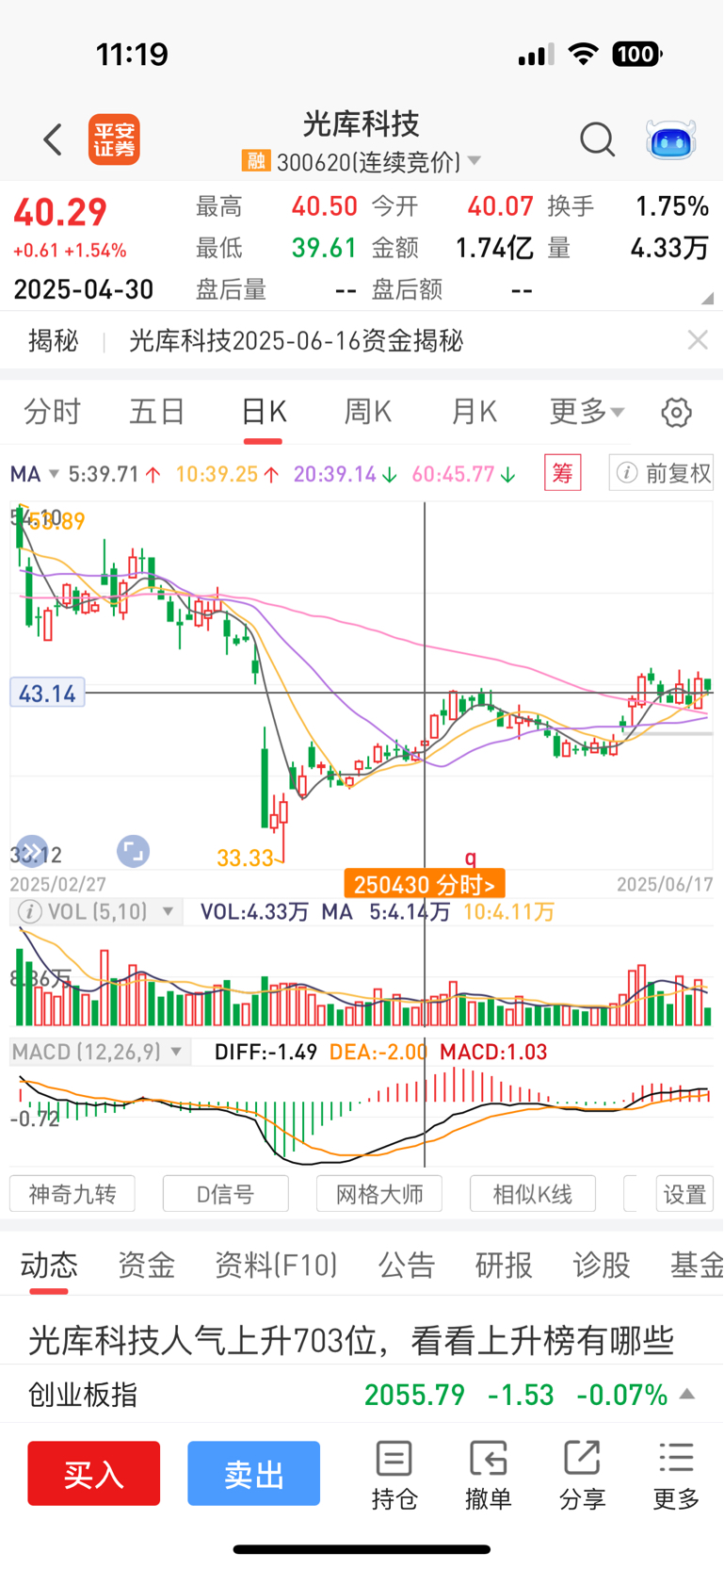Image resolution: width=724 pixels, height=1569 pixels.
Task: Tap the 金额 1.74亿 value
Action: 494,248
